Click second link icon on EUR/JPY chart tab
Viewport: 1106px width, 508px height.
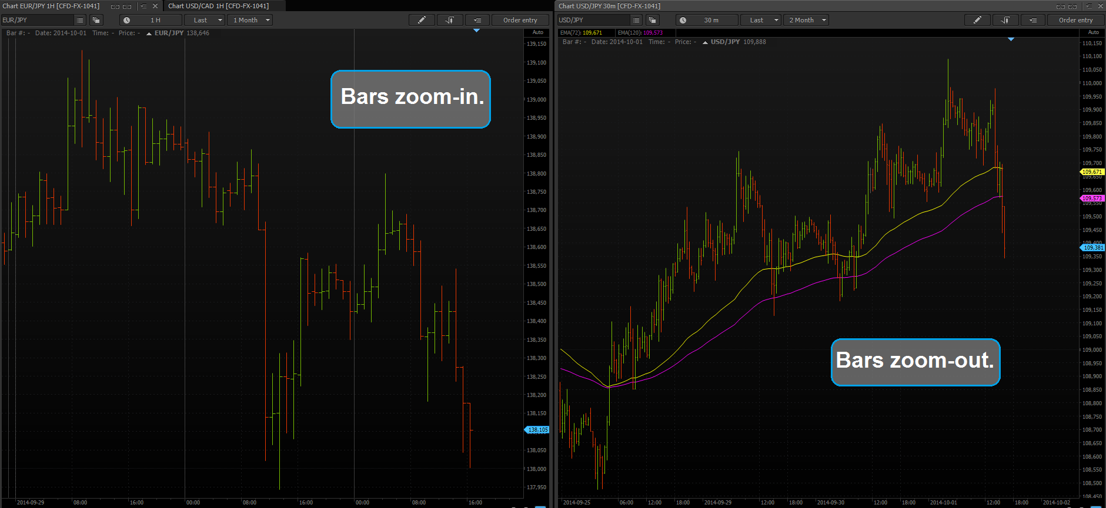127,6
